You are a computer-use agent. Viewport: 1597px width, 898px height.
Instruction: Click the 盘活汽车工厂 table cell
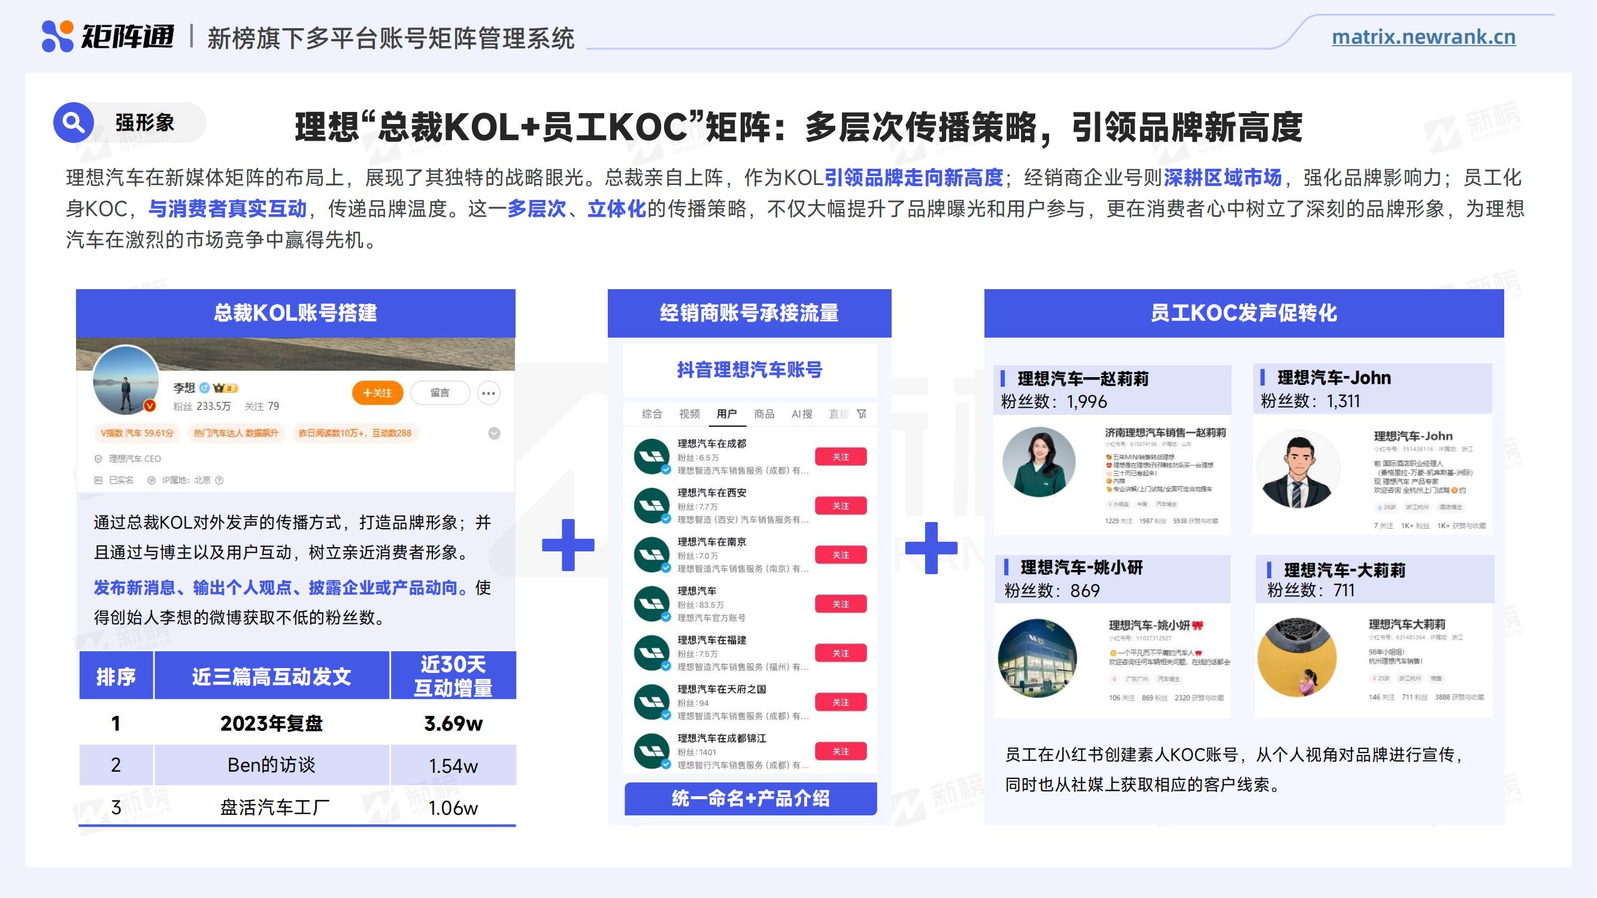click(x=275, y=807)
